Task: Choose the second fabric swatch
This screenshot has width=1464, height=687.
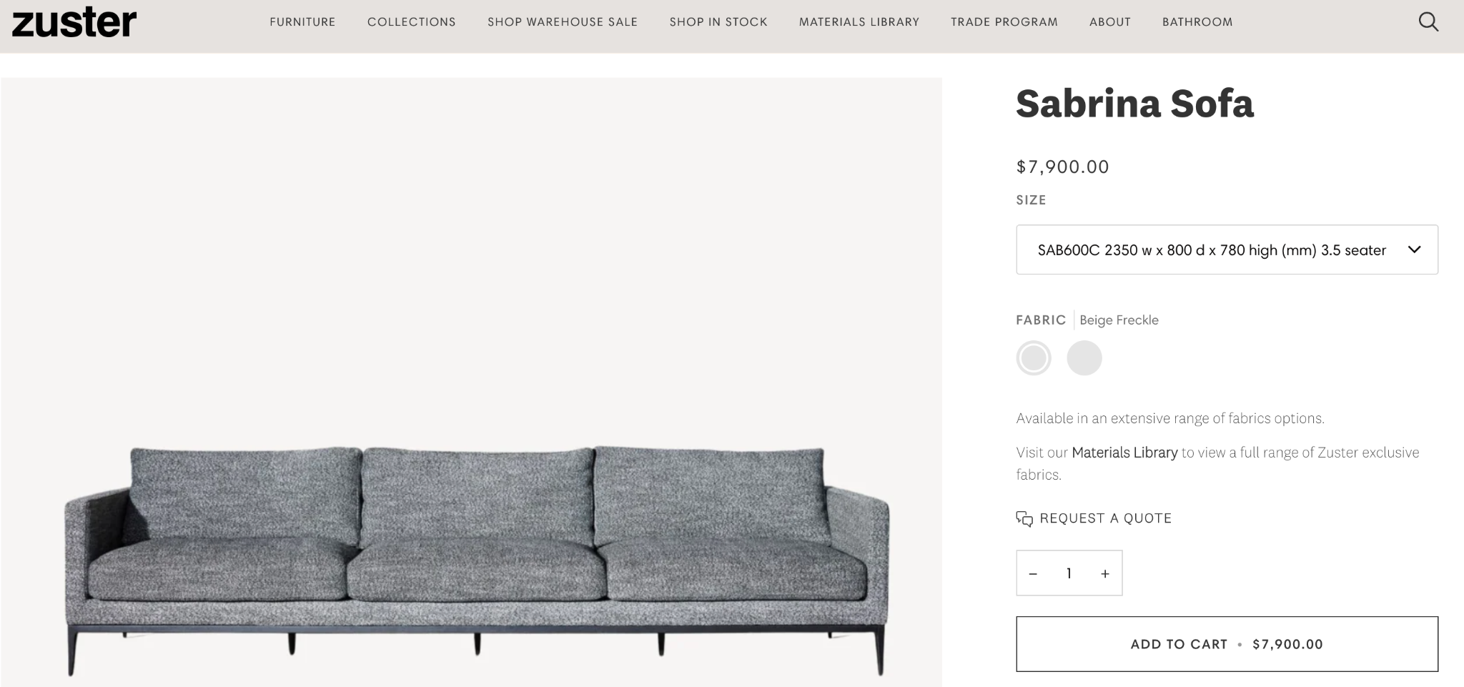Action: [1084, 358]
